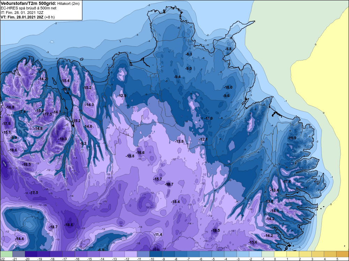
Task: Select the legend swatch labeled -21
Action: [19, 254]
